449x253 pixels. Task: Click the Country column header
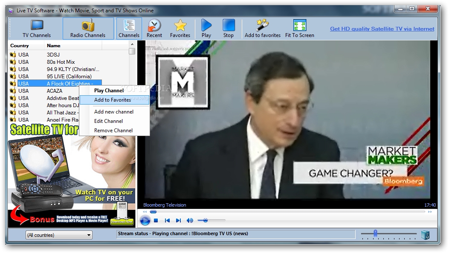click(x=26, y=45)
